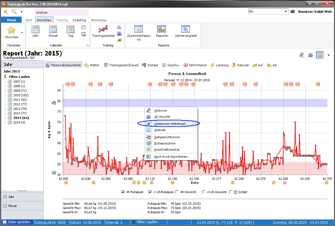
Task: Click the magnifier zoom icon in the report header
Action: [x=302, y=55]
